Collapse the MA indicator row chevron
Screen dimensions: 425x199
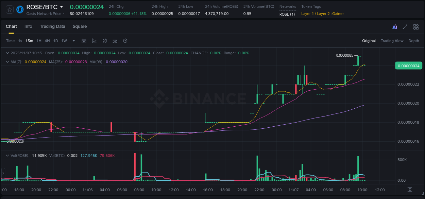[x=7, y=62]
